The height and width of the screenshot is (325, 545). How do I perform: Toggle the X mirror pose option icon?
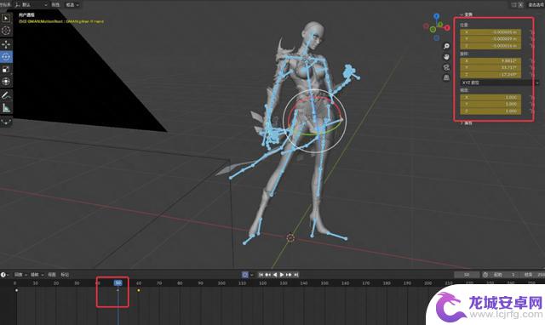point(520,4)
